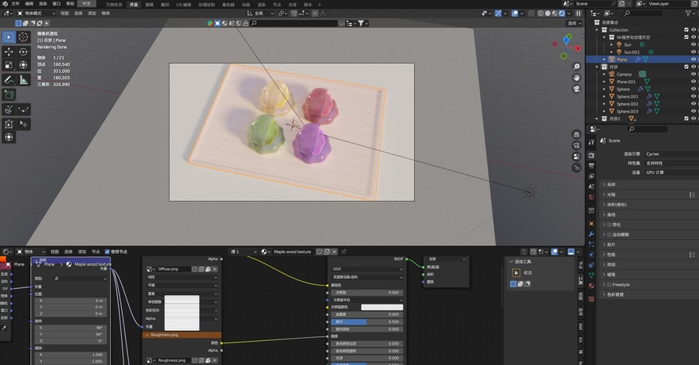Image resolution: width=699 pixels, height=365 pixels.
Task: Open the World properties tab icon
Action: click(x=591, y=197)
